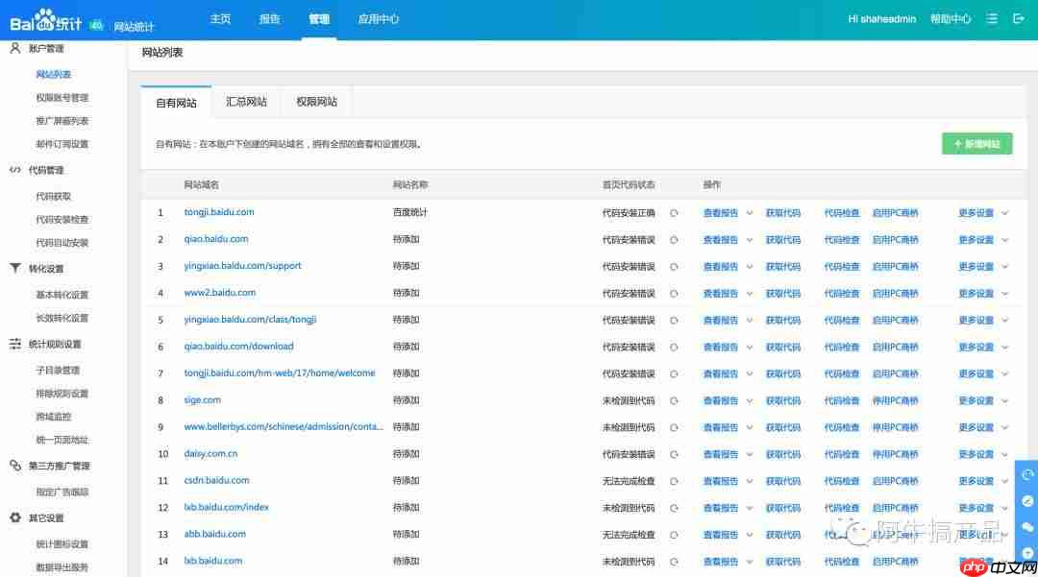Viewport: 1038px width, 577px height.
Task: Select the 自有网站 tab
Action: coord(176,103)
